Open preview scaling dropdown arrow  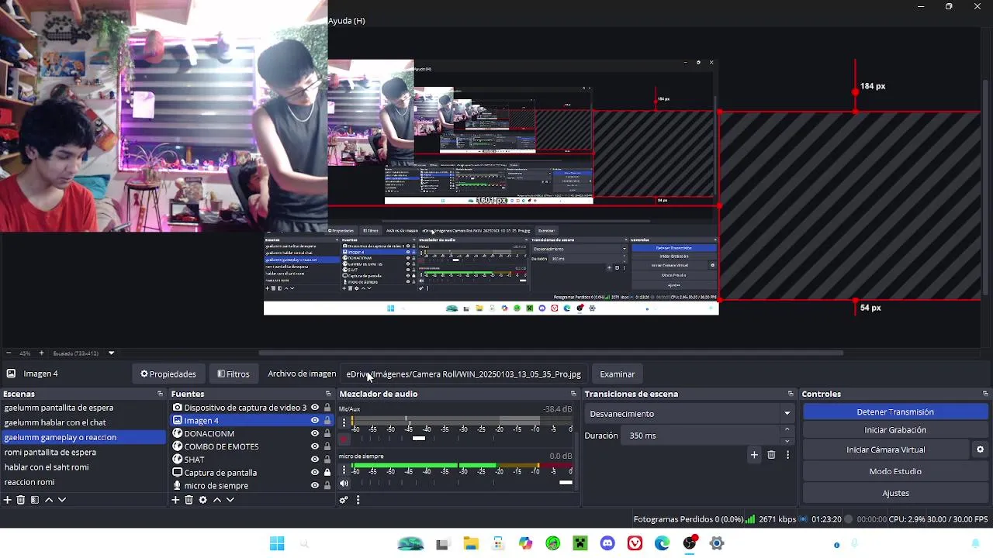pos(111,353)
